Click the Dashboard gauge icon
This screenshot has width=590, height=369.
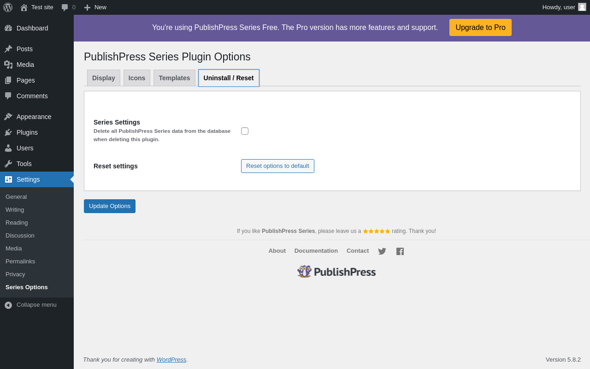(8, 28)
